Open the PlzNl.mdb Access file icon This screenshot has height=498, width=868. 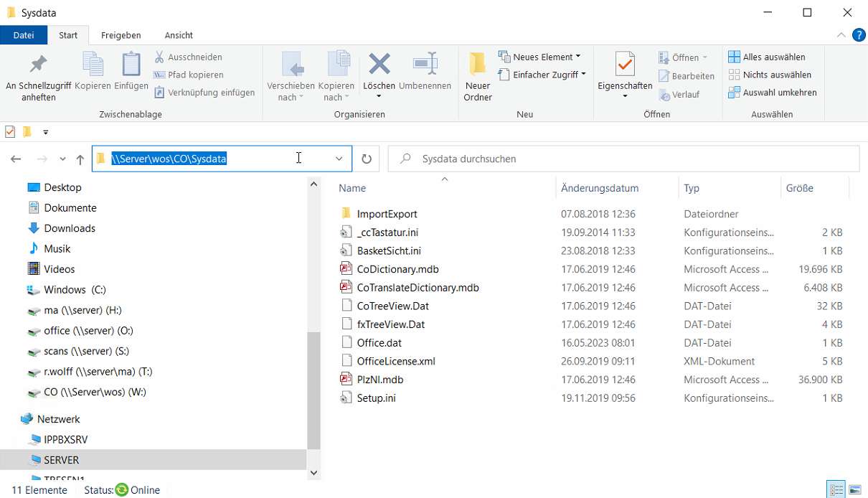(346, 380)
